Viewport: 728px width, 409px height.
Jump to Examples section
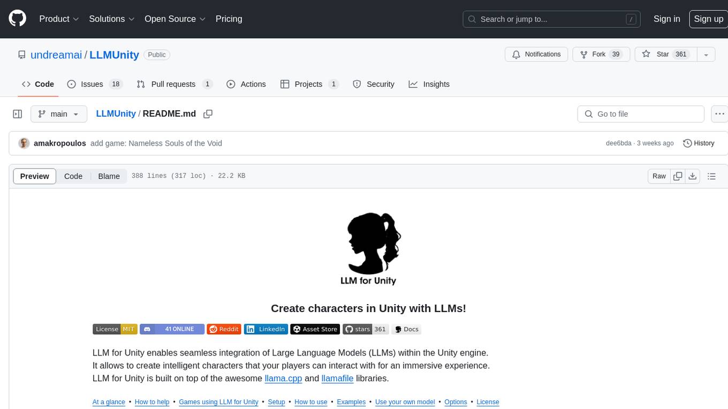pos(351,402)
